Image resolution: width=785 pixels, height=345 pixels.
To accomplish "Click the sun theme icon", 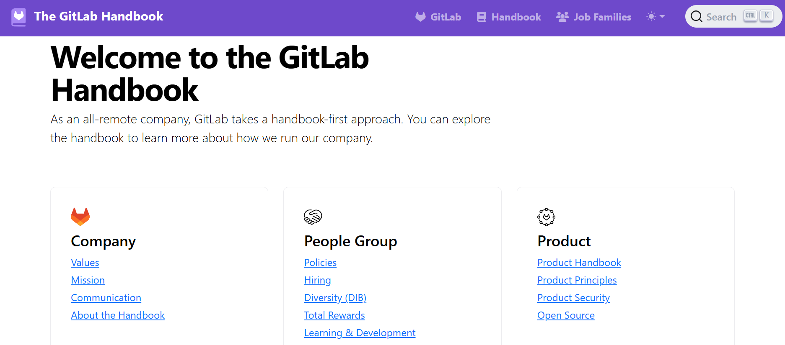I will click(651, 17).
